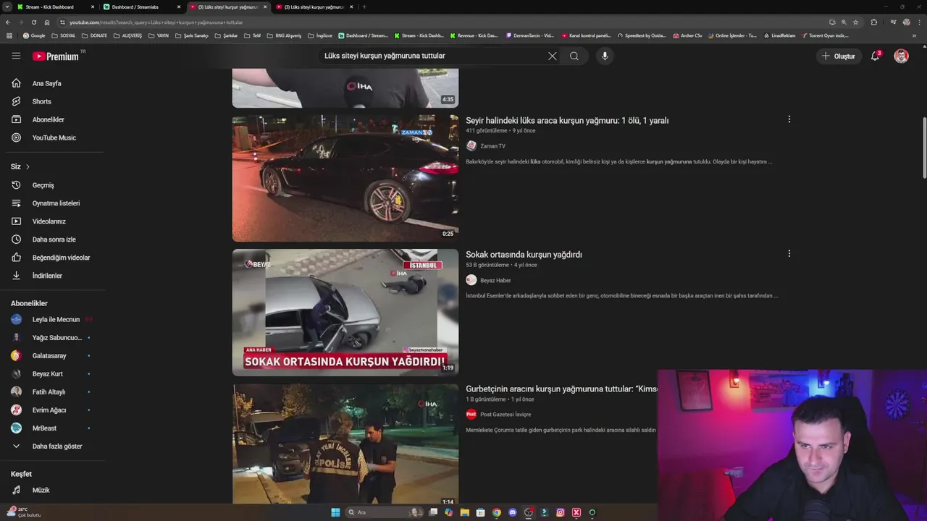Image resolution: width=927 pixels, height=521 pixels.
Task: Open the SOSYAL bookmarks folder
Action: (x=64, y=35)
